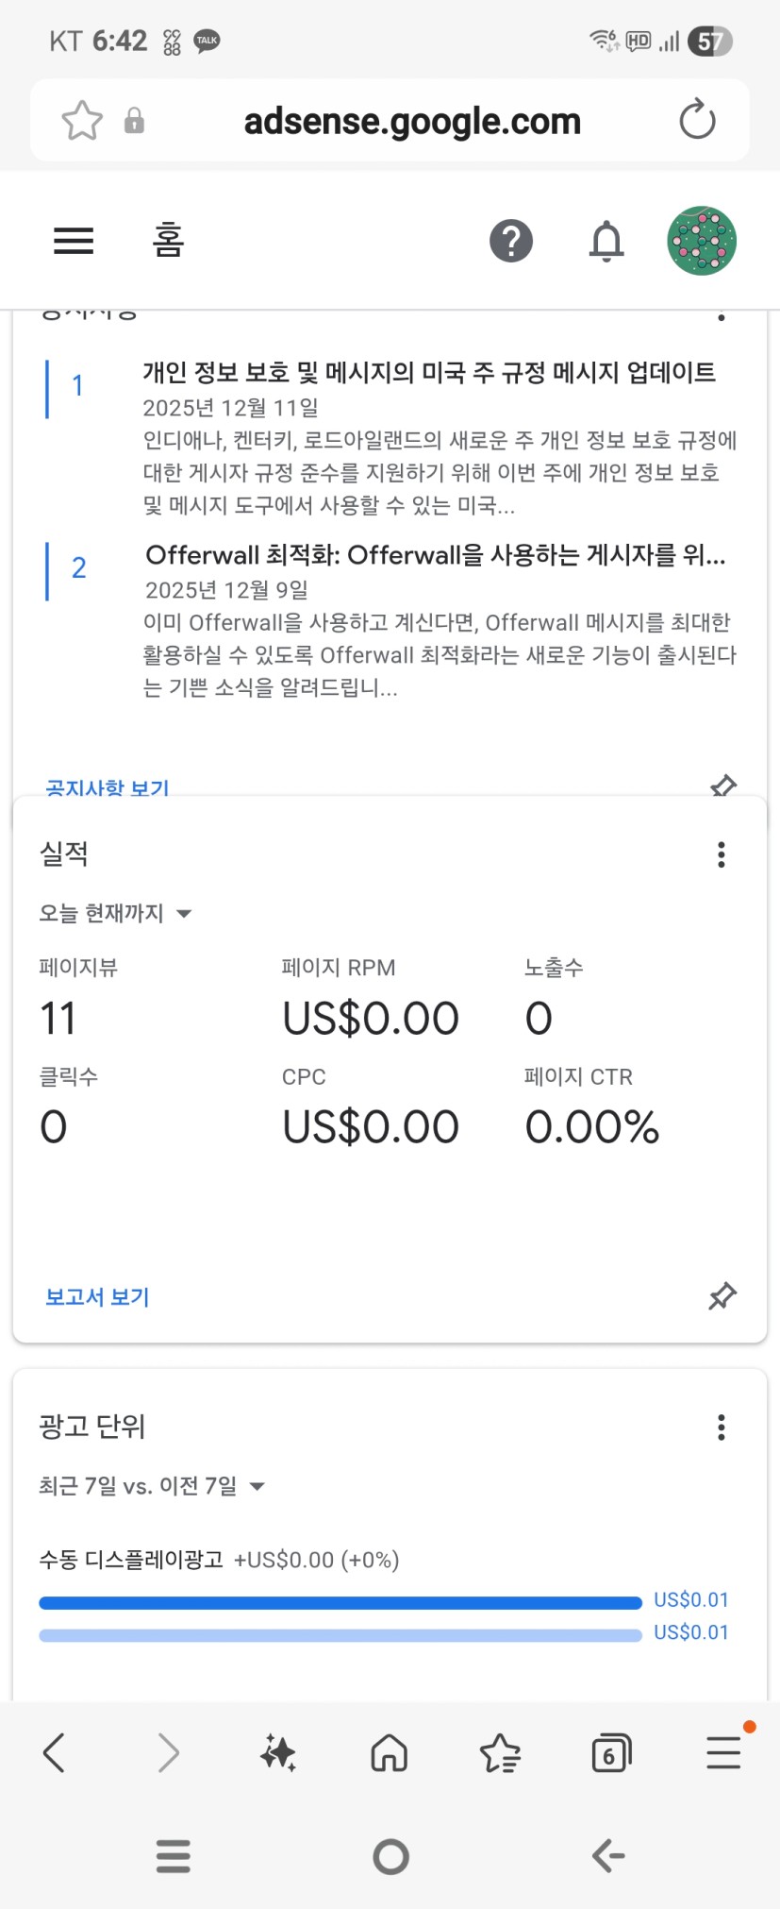This screenshot has width=780, height=1909.
Task: Bookmark page with the star icon
Action: coord(82,121)
